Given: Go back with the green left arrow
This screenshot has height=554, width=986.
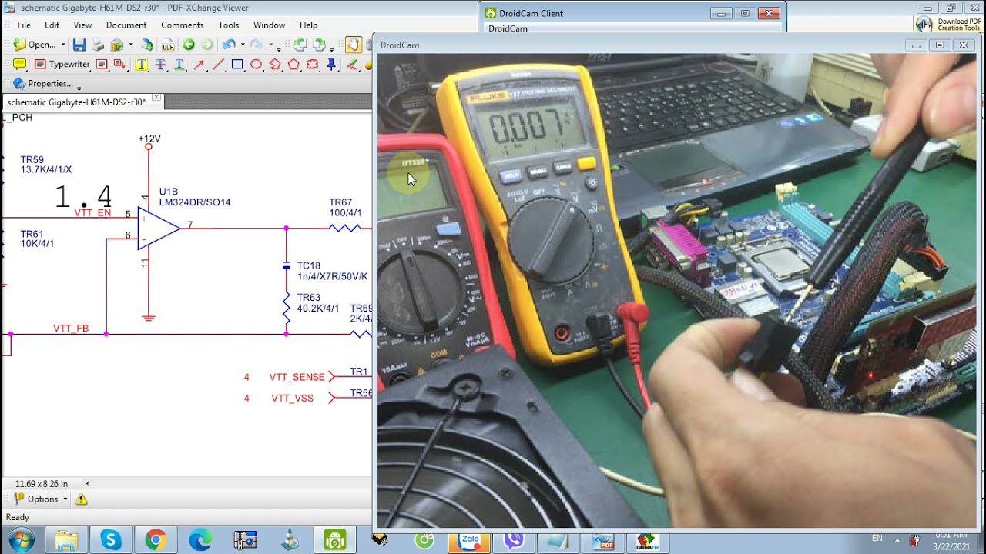Looking at the screenshot, I should coord(188,45).
